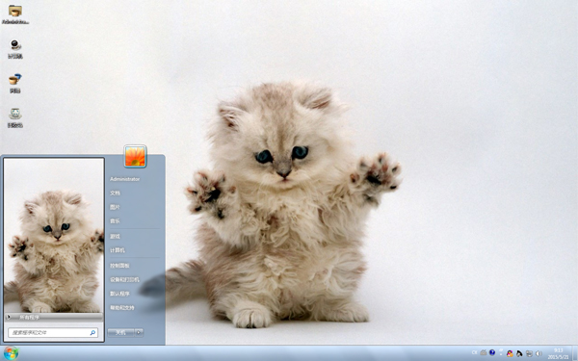
Task: Open the Administrator folder desktop icon
Action: [15, 14]
